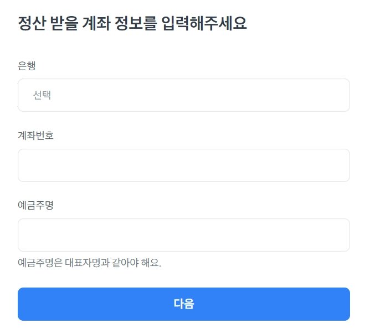The width and height of the screenshot is (370, 334).
Task: Focus the 예금주명 text field
Action: [183, 235]
